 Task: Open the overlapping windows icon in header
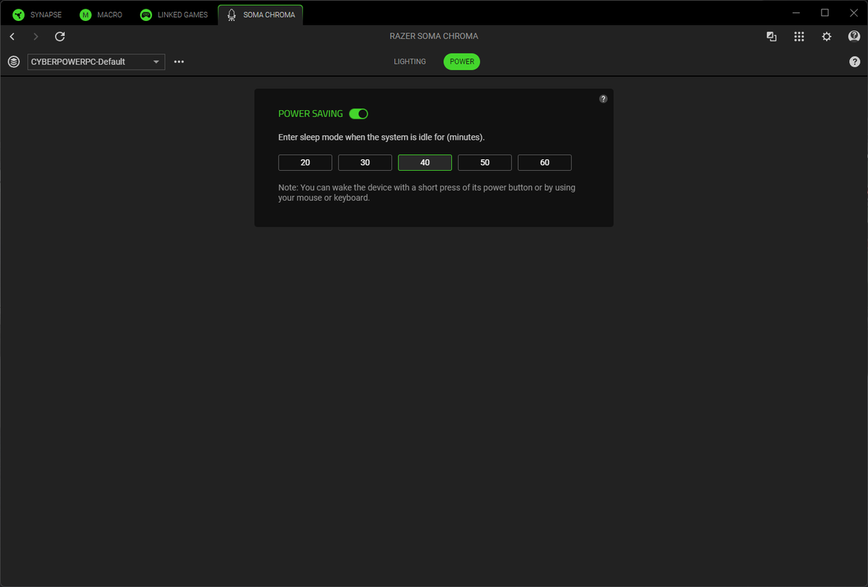(772, 37)
